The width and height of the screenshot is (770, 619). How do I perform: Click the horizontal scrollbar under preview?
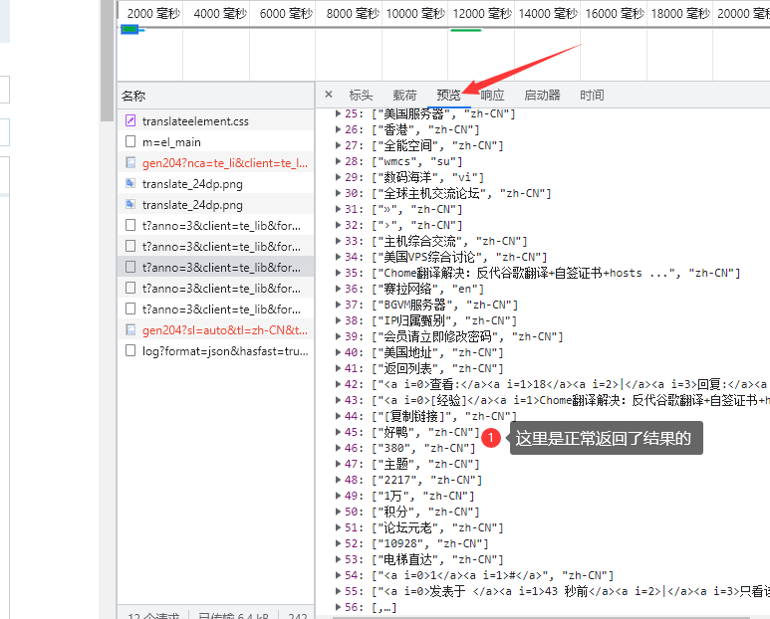pos(541,618)
